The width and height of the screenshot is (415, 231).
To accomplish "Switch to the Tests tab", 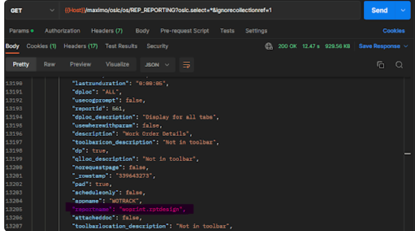I will [227, 31].
